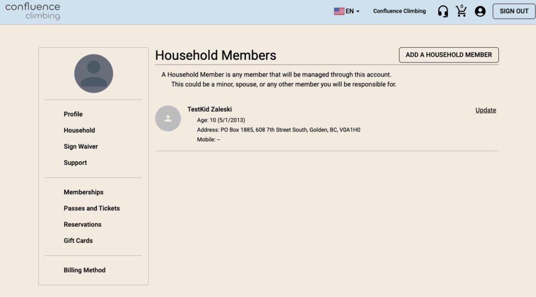Screen dimensions: 536x297
Task: Click TestKid Zaleski's avatar thumbnail
Action: point(168,118)
